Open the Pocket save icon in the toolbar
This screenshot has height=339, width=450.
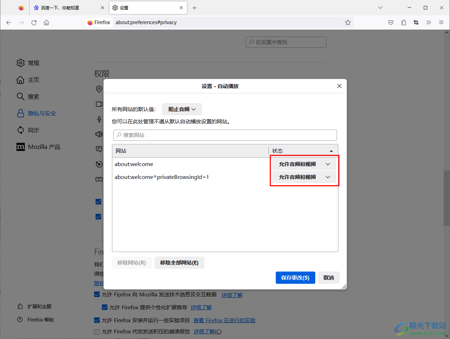pyautogui.click(x=391, y=22)
